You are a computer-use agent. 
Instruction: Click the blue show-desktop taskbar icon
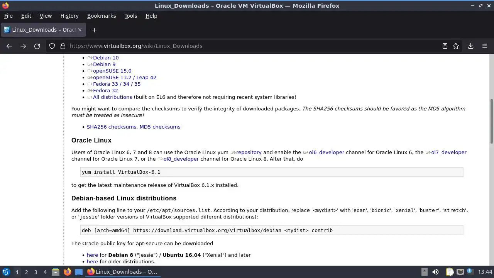pos(79,272)
